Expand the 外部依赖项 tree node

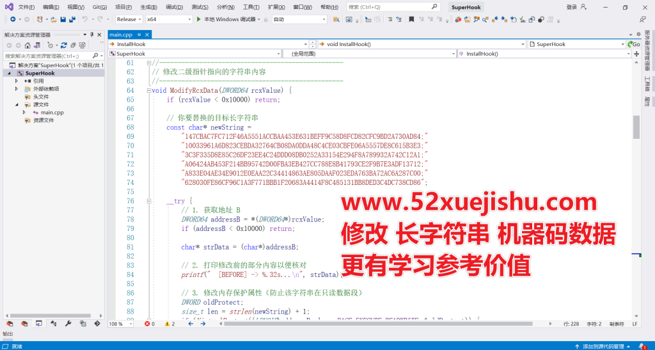[x=17, y=88]
